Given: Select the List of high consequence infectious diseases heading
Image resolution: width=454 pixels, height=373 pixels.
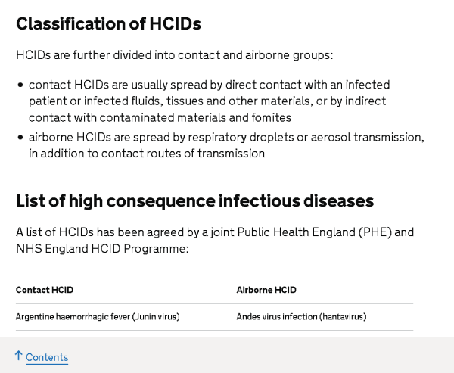Looking at the screenshot, I should coord(195,201).
